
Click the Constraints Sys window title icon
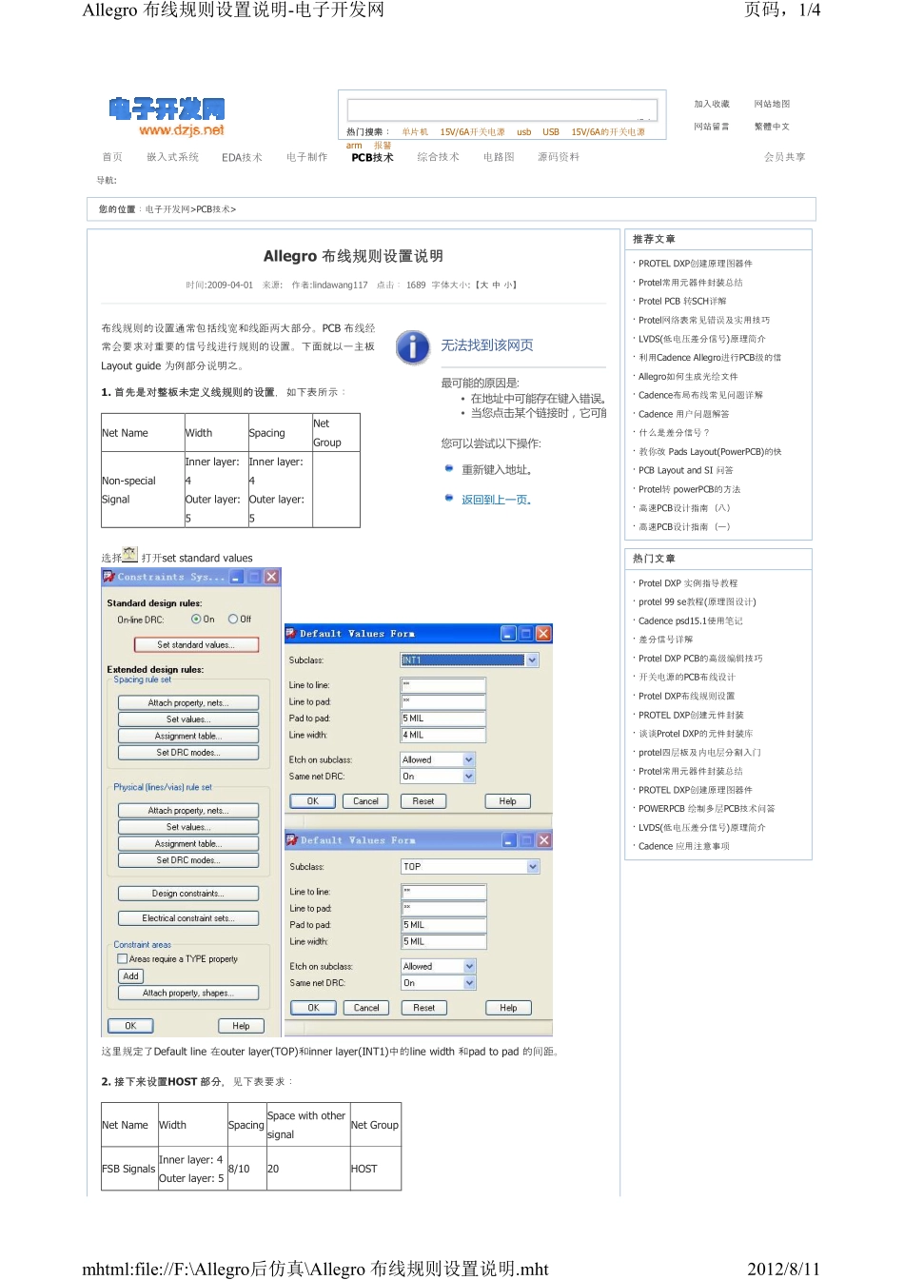click(x=108, y=577)
